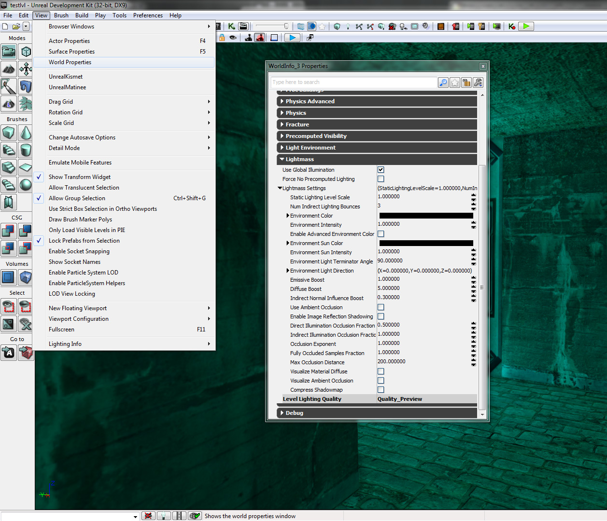Expand Precomputed Visibility category
Viewport: 607px width, 521px height.
[x=377, y=136]
